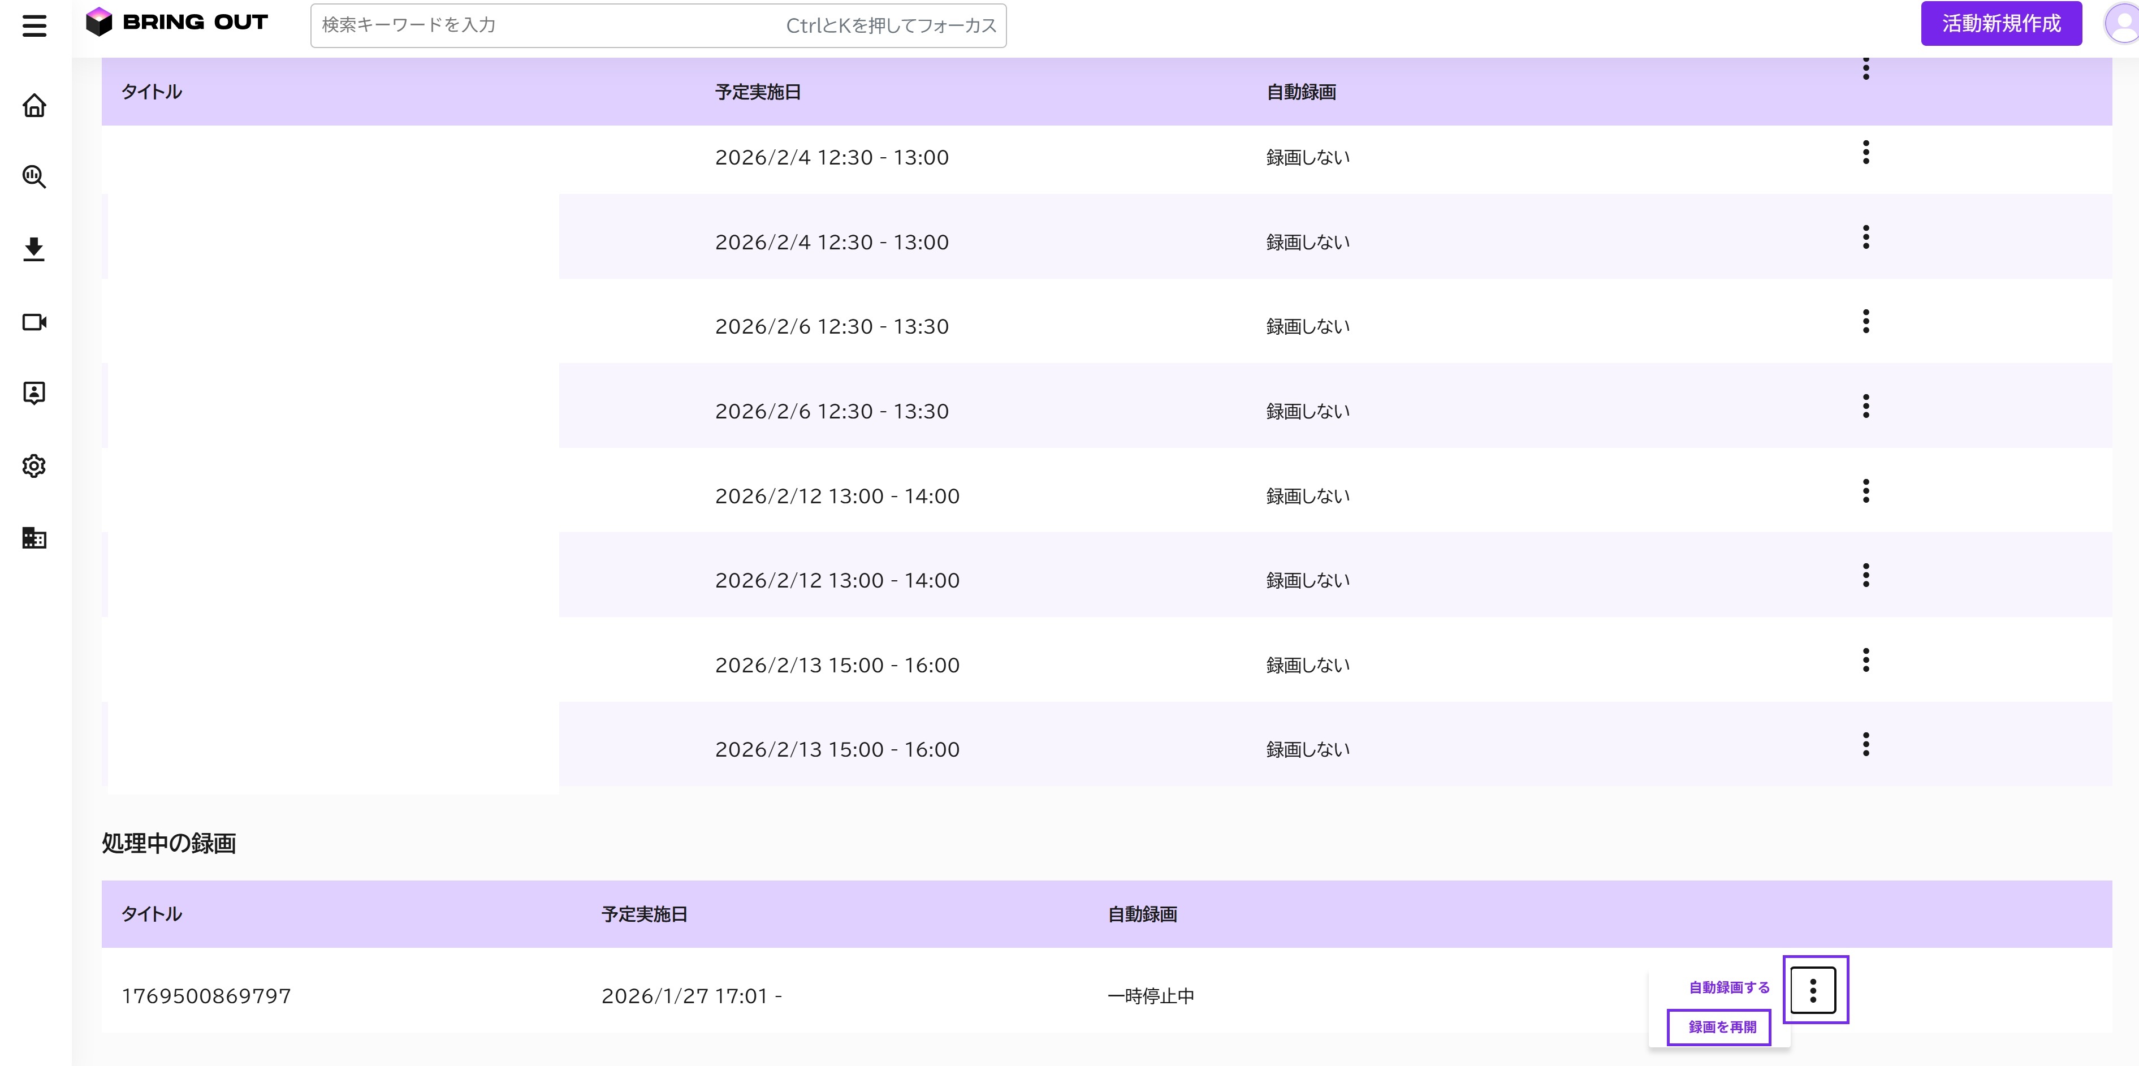This screenshot has width=2139, height=1066.
Task: Open options for first 2026/2/6 12:30 row
Action: pyautogui.click(x=1866, y=321)
